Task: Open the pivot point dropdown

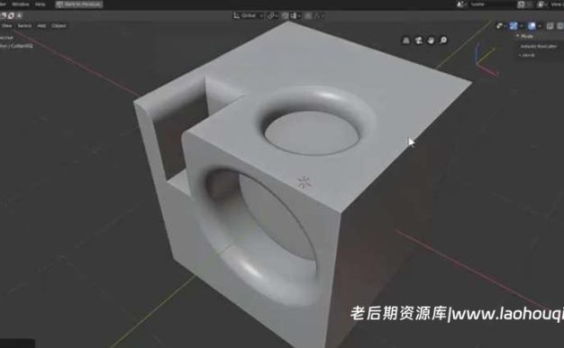Action: click(x=272, y=15)
